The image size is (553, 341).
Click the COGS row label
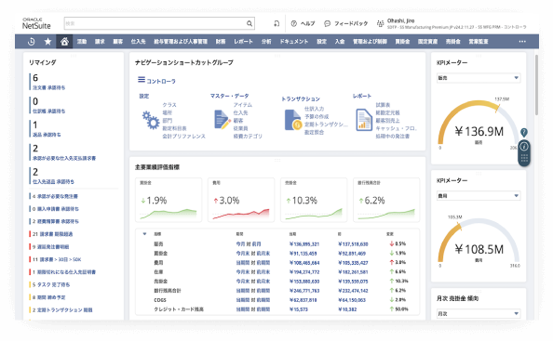160,300
